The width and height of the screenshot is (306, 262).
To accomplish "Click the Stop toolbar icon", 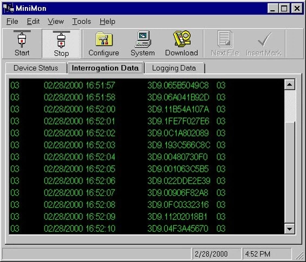I will coord(61,39).
